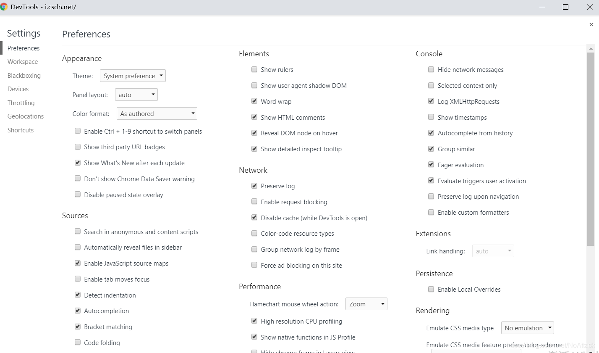This screenshot has height=353, width=599.
Task: Check Hide network messages
Action: [431, 69]
